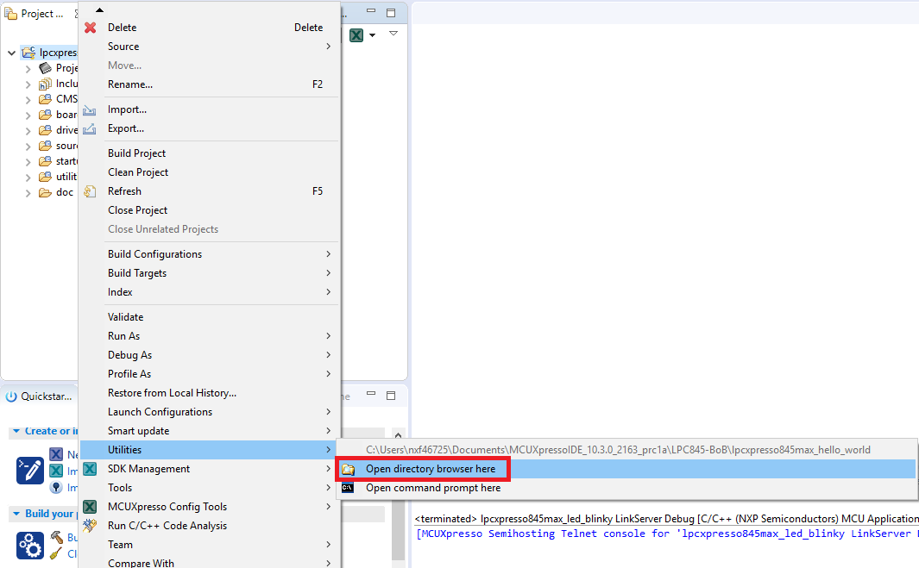Click the Import icon in context menu

click(x=90, y=110)
